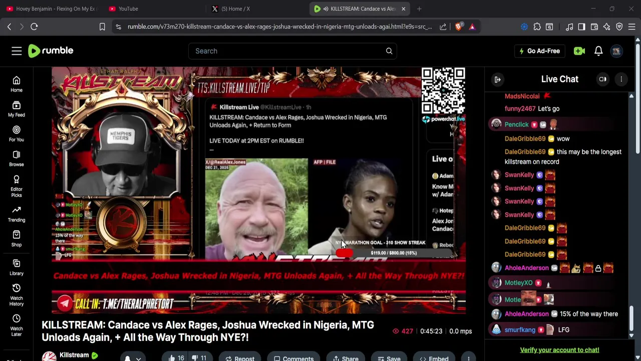
Task: Click the green upload video camera icon
Action: [579, 51]
